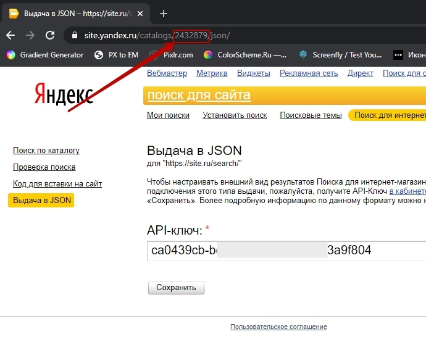The image size is (426, 342).
Task: Click the Сохранить button
Action: coord(176,288)
